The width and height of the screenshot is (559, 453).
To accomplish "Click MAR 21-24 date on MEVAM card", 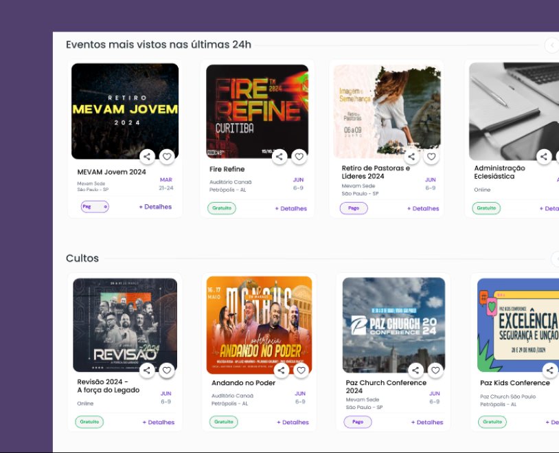I will 166,184.
